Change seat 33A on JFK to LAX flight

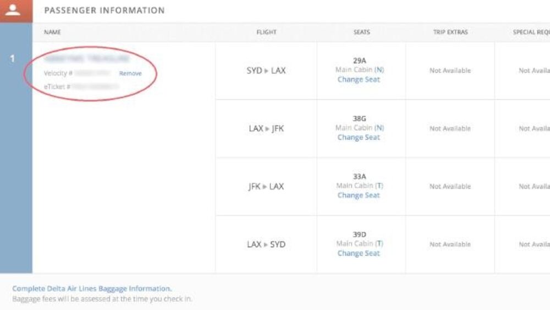coord(359,195)
